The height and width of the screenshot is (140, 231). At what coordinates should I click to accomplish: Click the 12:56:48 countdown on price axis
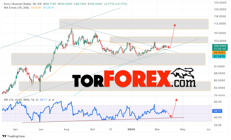point(220,49)
